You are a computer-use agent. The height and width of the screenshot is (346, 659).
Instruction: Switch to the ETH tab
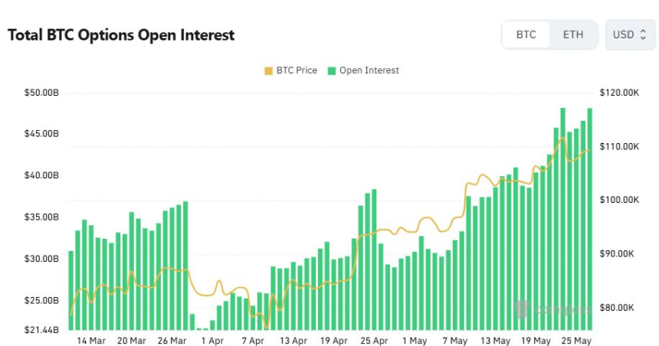pos(573,34)
